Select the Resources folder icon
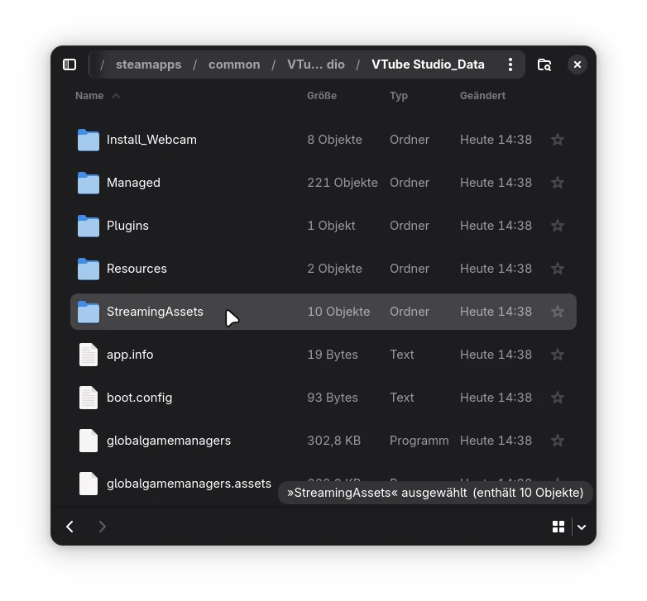The width and height of the screenshot is (647, 601). coord(89,269)
